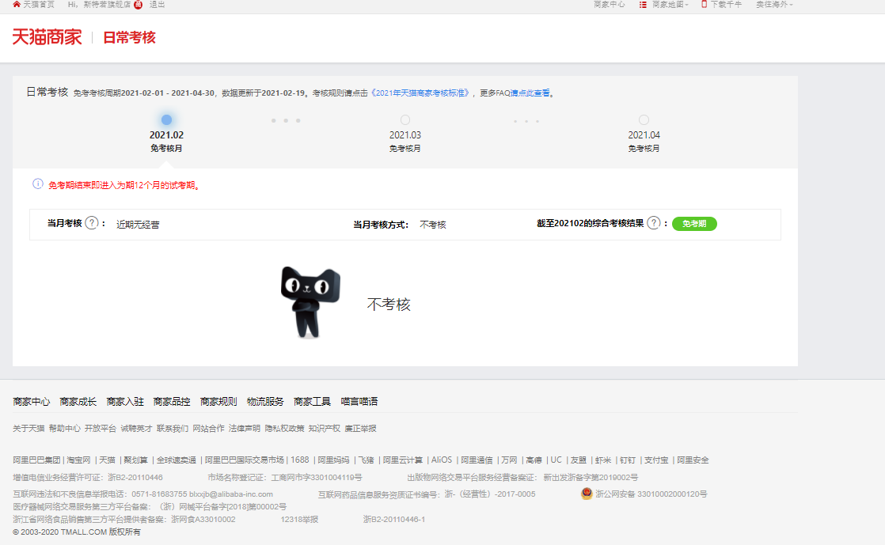Open 商家规则 in the footer navigation
Screen dimensions: 885x545
pos(219,402)
